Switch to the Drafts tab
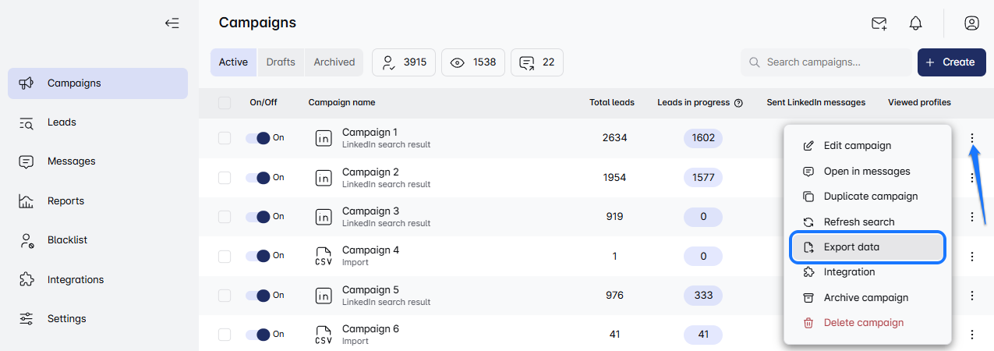This screenshot has height=351, width=994. point(281,62)
